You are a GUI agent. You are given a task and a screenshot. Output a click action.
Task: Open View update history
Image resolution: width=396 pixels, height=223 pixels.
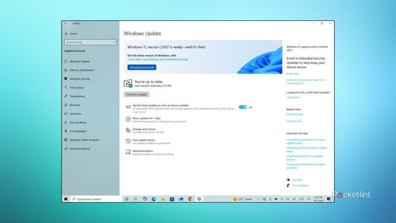coord(144,140)
